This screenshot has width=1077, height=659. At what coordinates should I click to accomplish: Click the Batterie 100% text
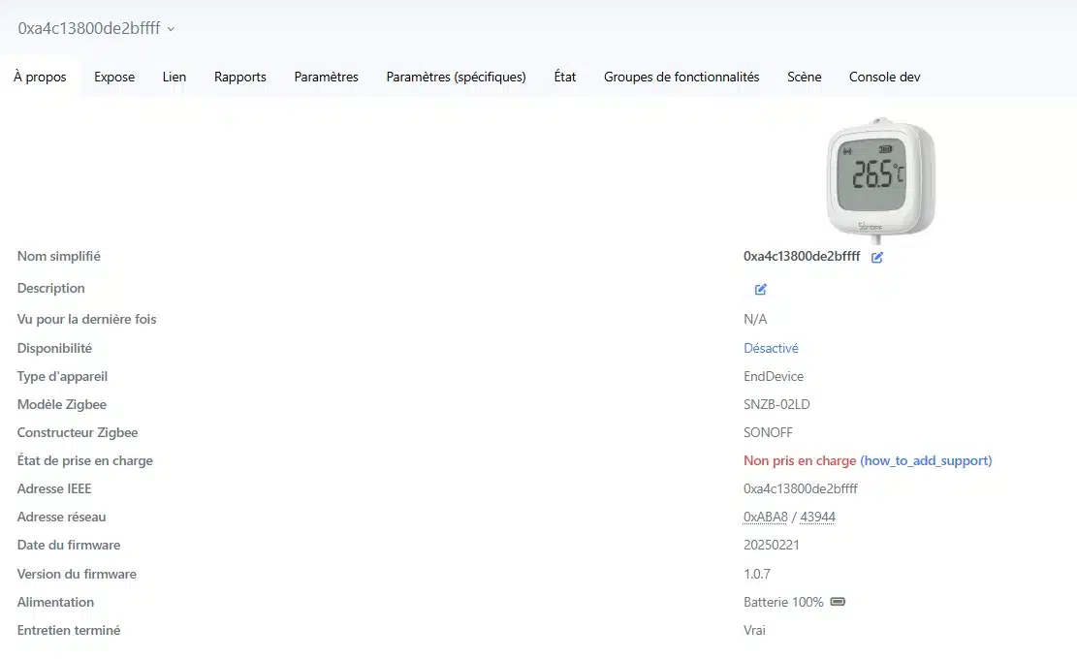coord(783,602)
